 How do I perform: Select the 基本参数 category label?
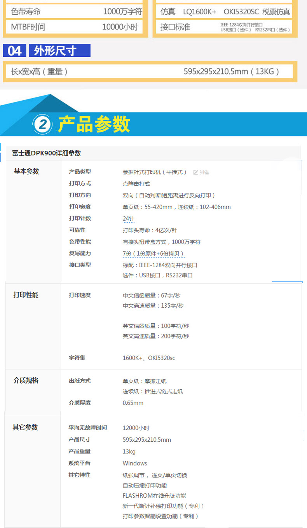coord(26,171)
